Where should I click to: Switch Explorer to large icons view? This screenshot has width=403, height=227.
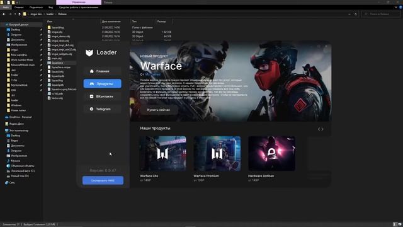point(400,224)
